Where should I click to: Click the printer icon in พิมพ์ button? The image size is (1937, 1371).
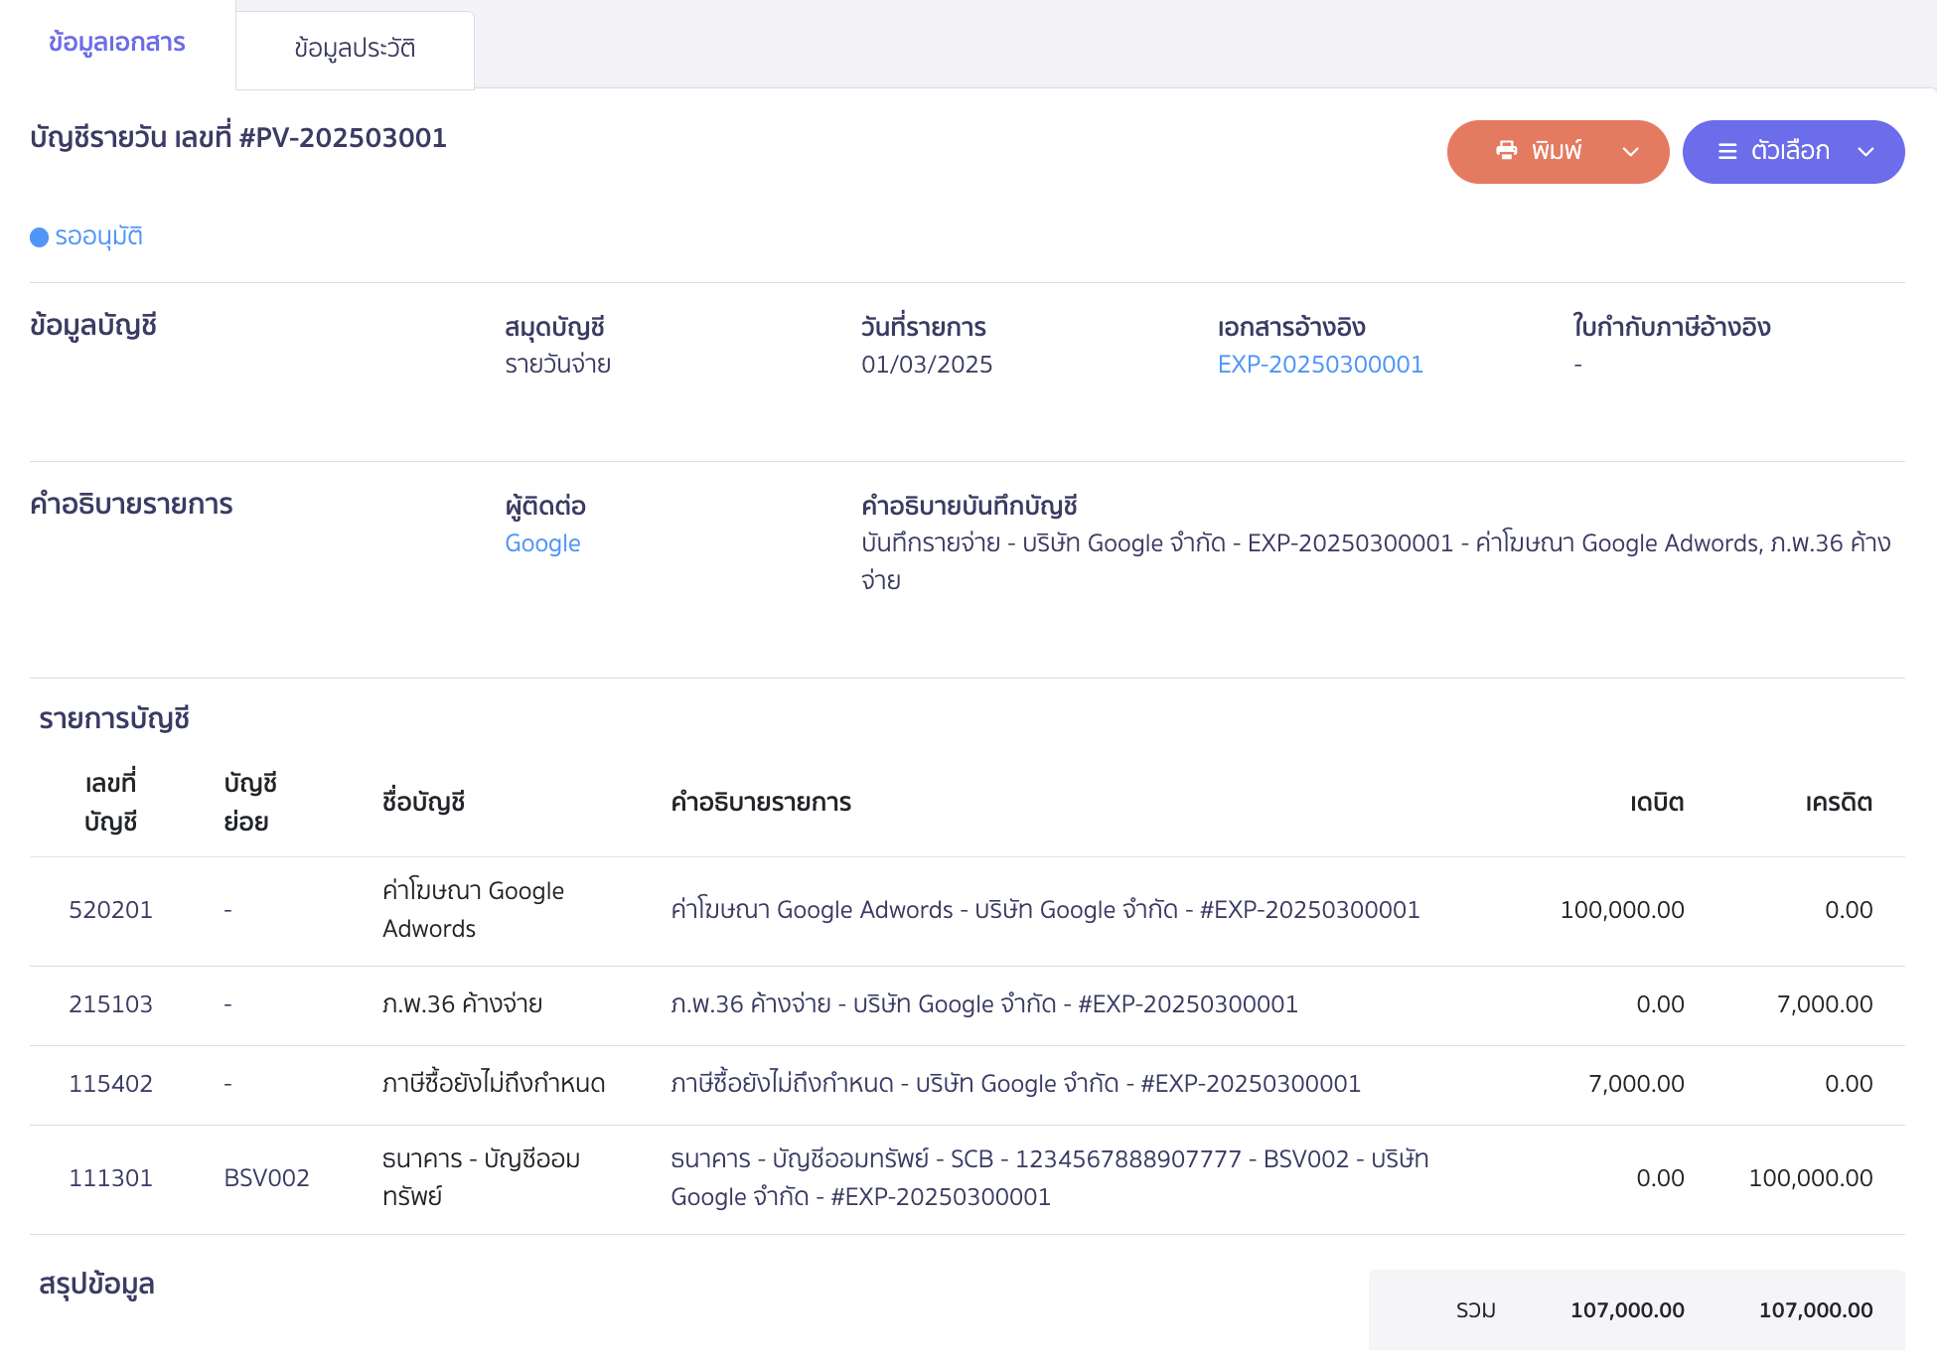point(1506,151)
